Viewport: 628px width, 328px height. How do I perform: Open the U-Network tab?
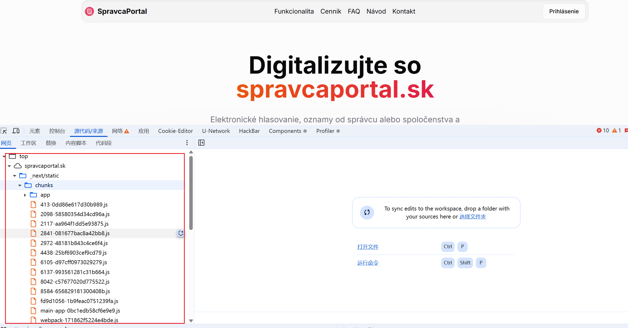click(x=216, y=131)
